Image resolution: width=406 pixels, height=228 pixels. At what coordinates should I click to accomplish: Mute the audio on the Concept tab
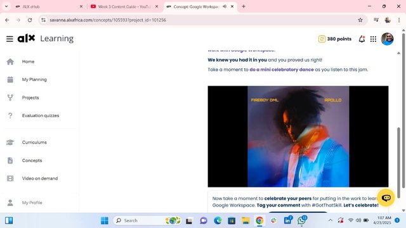[225, 6]
